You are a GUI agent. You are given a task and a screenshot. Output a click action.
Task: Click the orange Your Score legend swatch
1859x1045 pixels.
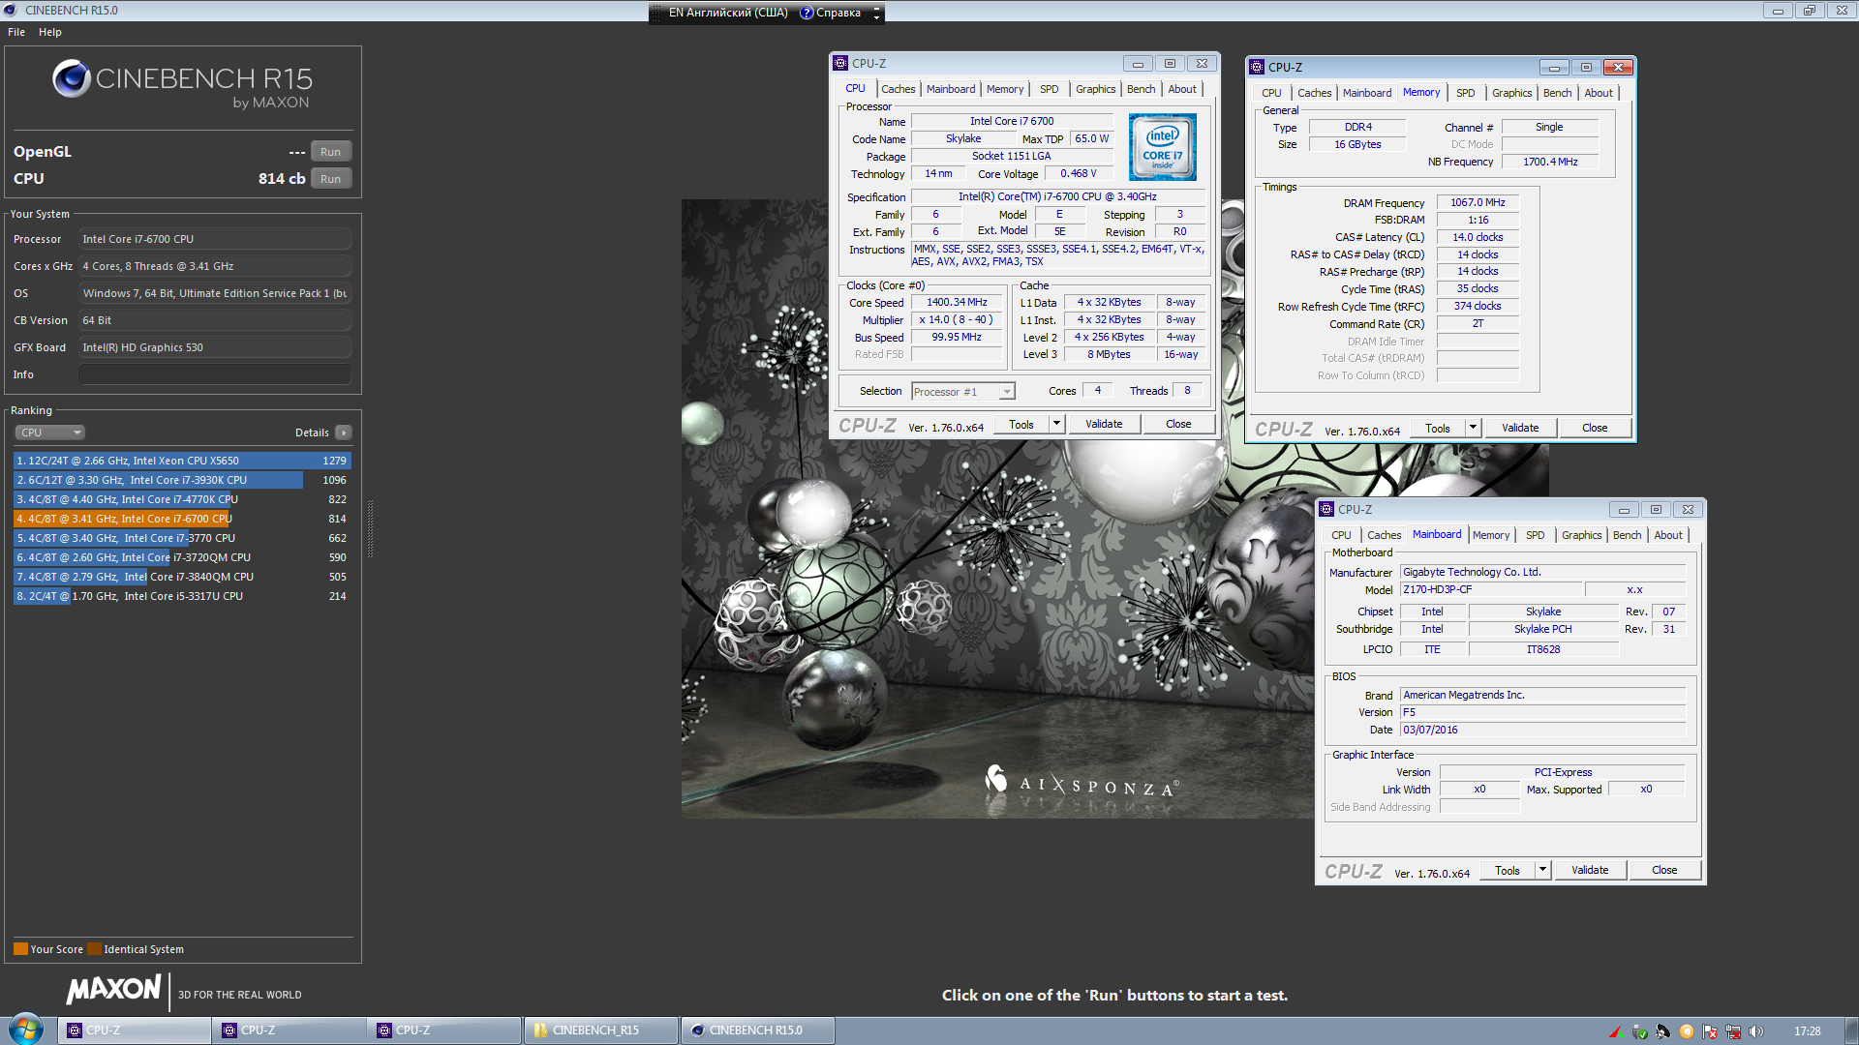click(20, 949)
